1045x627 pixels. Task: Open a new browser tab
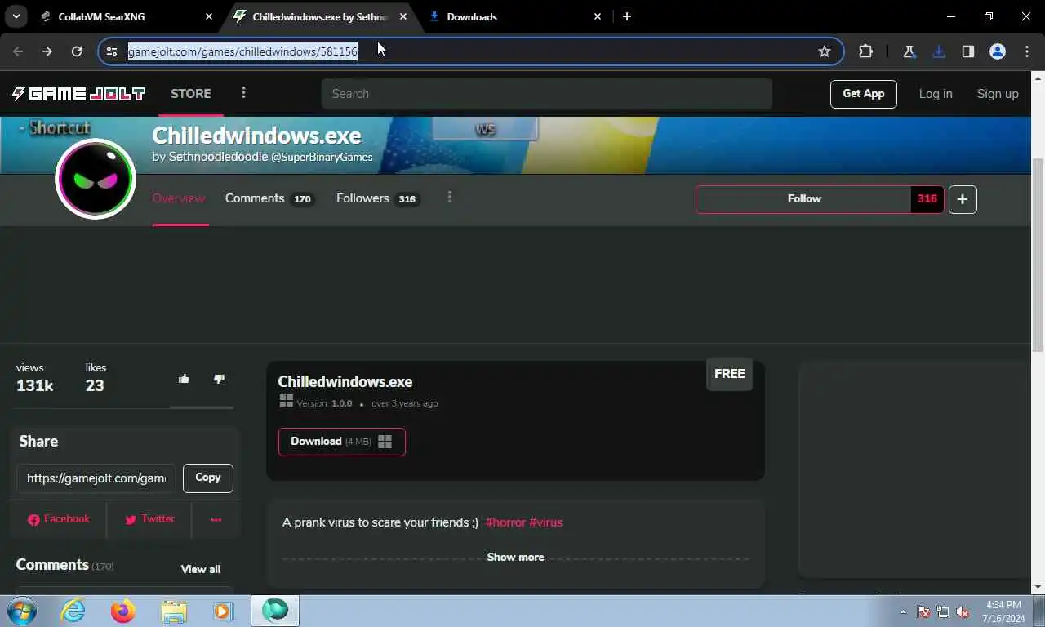[x=627, y=16]
